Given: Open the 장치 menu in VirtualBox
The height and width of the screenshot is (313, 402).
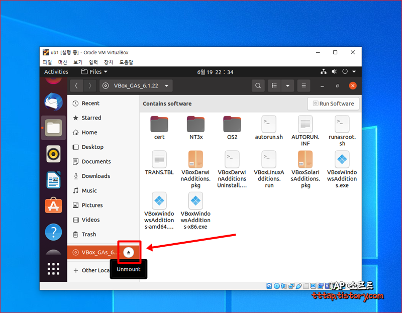Looking at the screenshot, I should pyautogui.click(x=109, y=62).
